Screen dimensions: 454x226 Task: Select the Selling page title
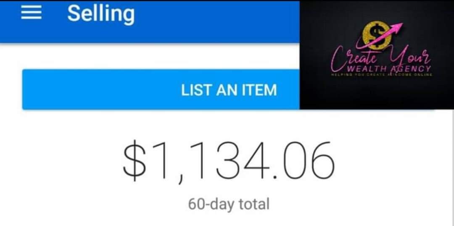[x=101, y=14]
